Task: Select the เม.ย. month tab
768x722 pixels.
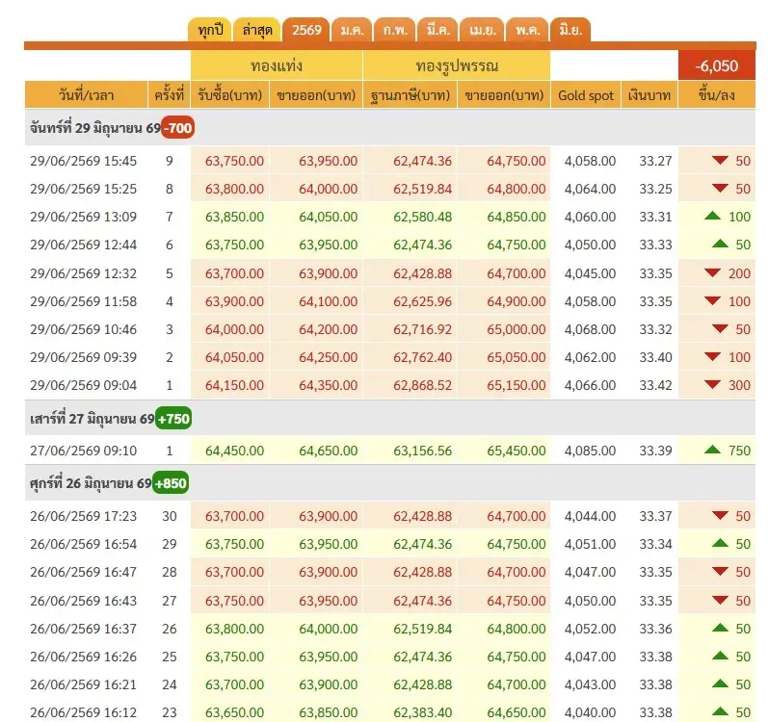Action: (483, 31)
